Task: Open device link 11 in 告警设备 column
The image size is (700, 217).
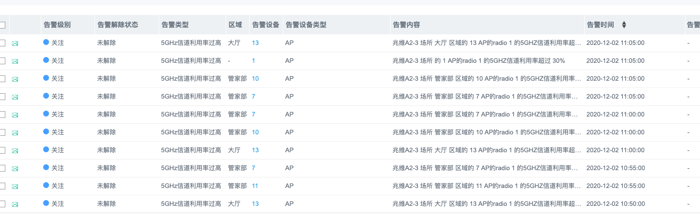Action: (x=255, y=186)
